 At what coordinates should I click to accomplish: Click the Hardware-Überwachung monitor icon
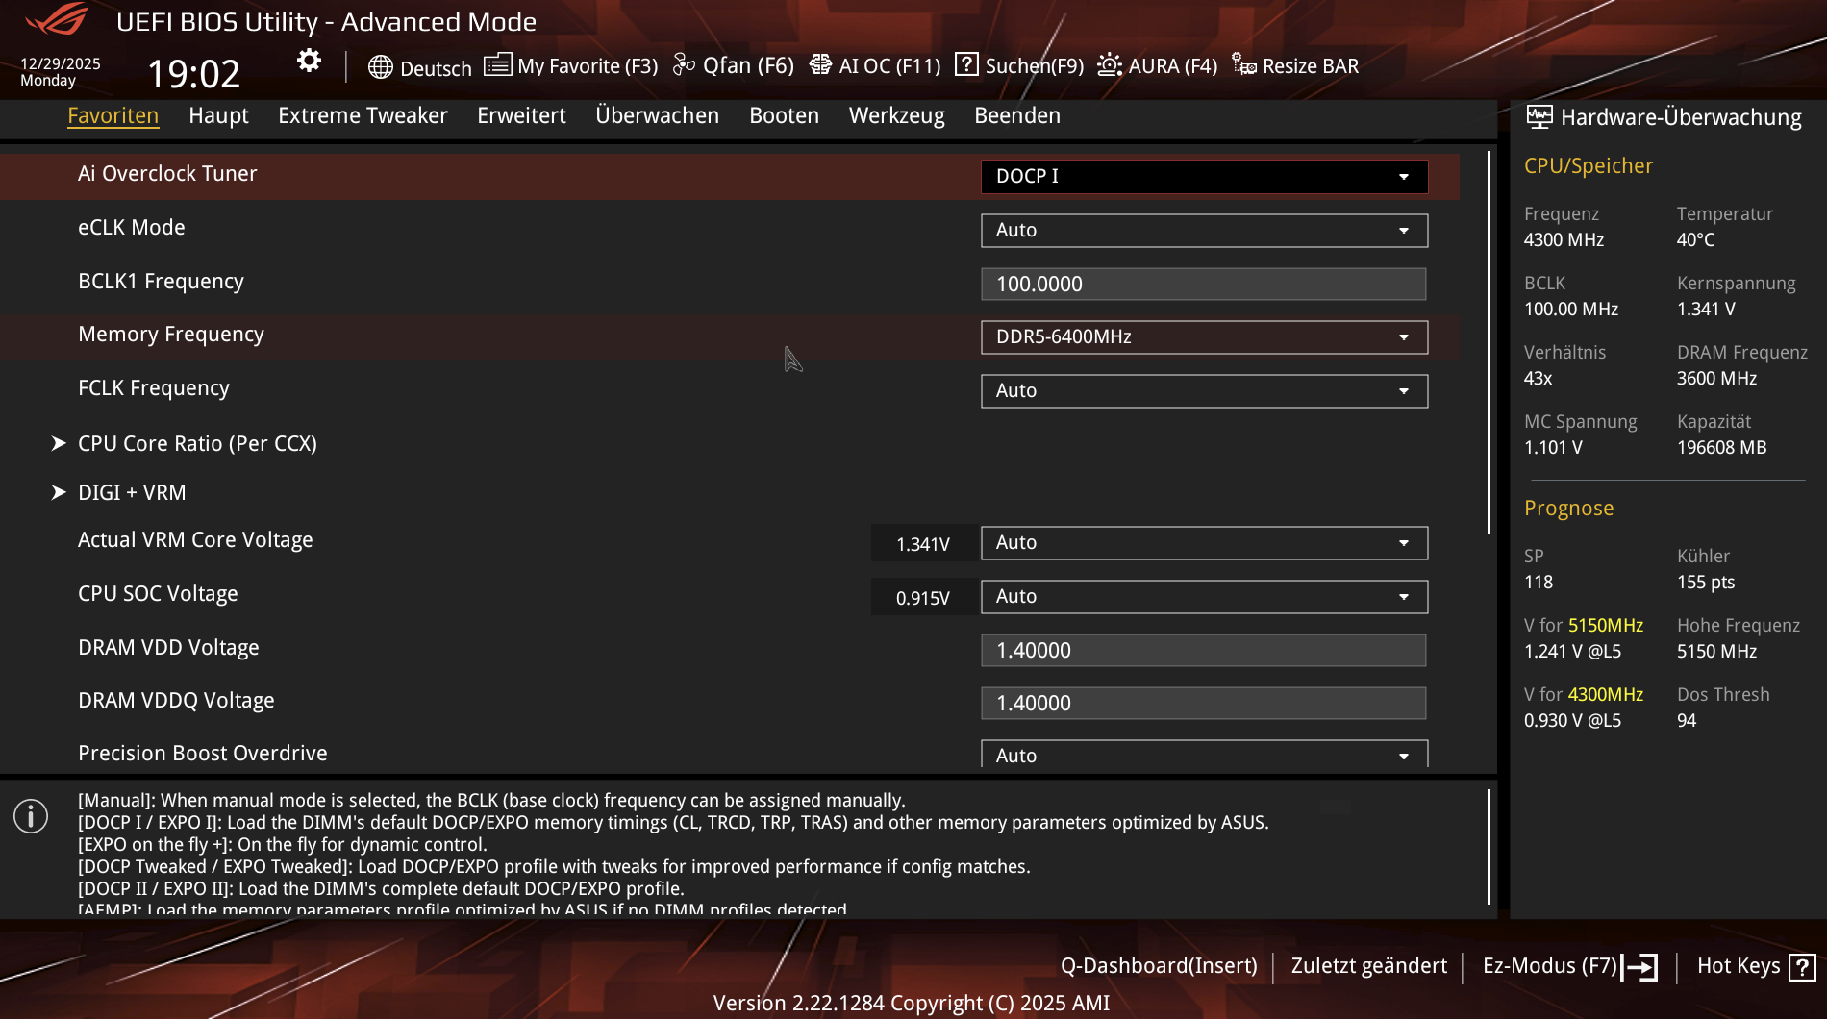[1539, 117]
